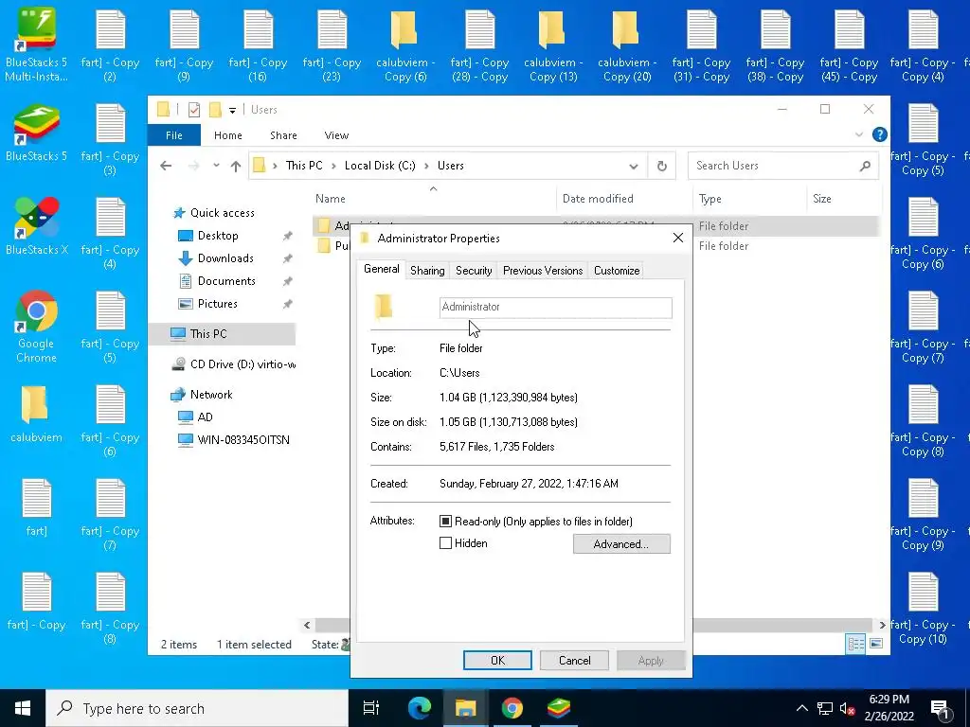Switch to the Previous Versions tab
Viewport: 970px width, 727px height.
point(543,270)
